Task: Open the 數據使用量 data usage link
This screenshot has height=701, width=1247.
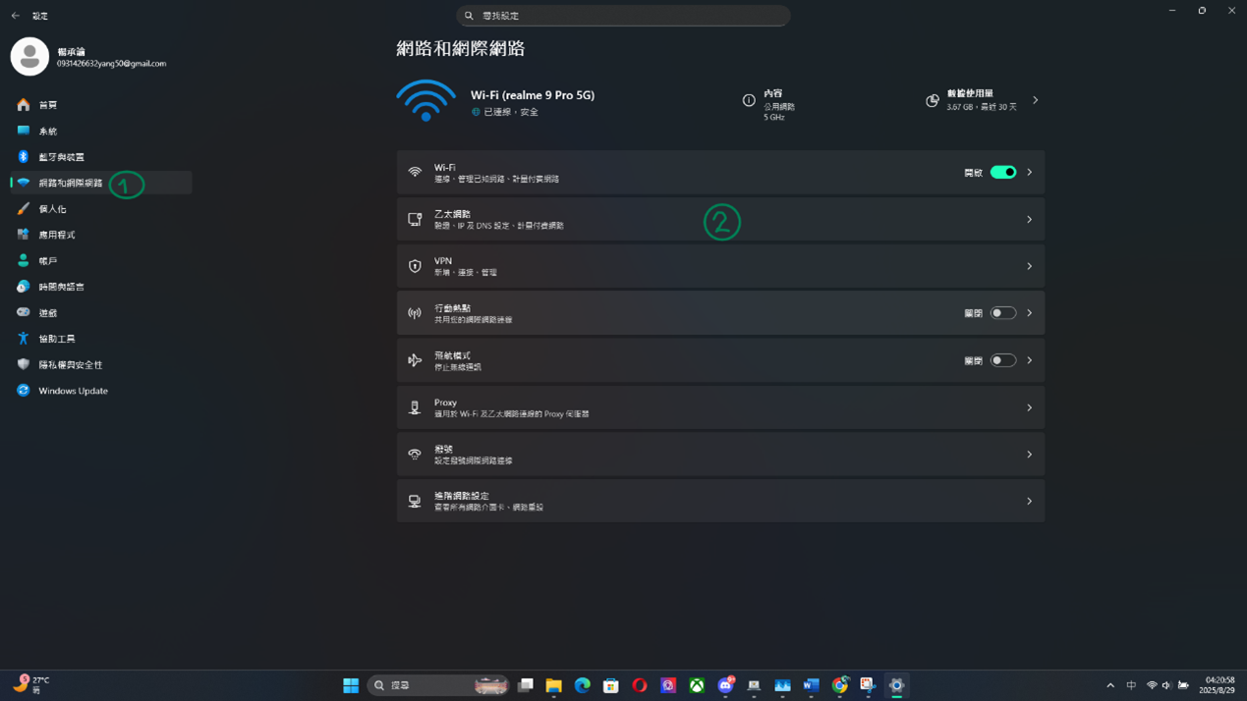Action: point(981,100)
